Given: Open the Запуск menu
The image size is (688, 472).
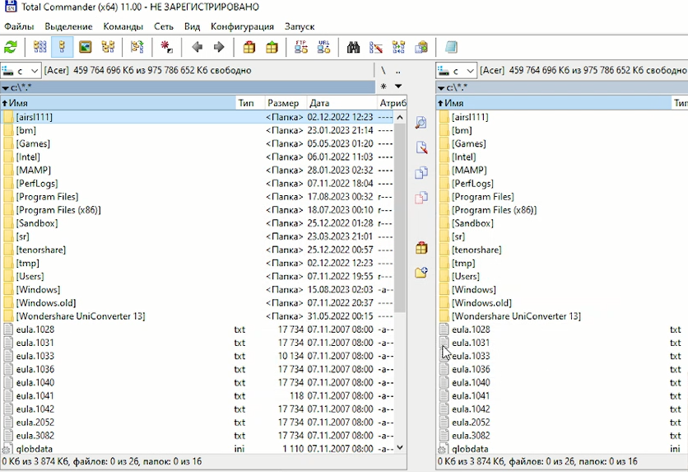Looking at the screenshot, I should click(x=300, y=26).
